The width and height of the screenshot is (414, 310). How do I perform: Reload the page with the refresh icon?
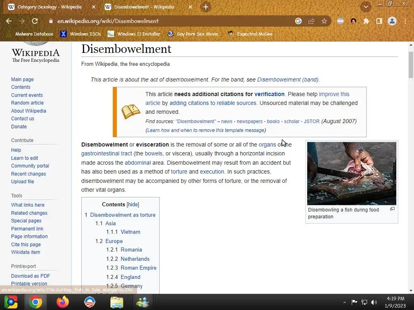(x=35, y=21)
